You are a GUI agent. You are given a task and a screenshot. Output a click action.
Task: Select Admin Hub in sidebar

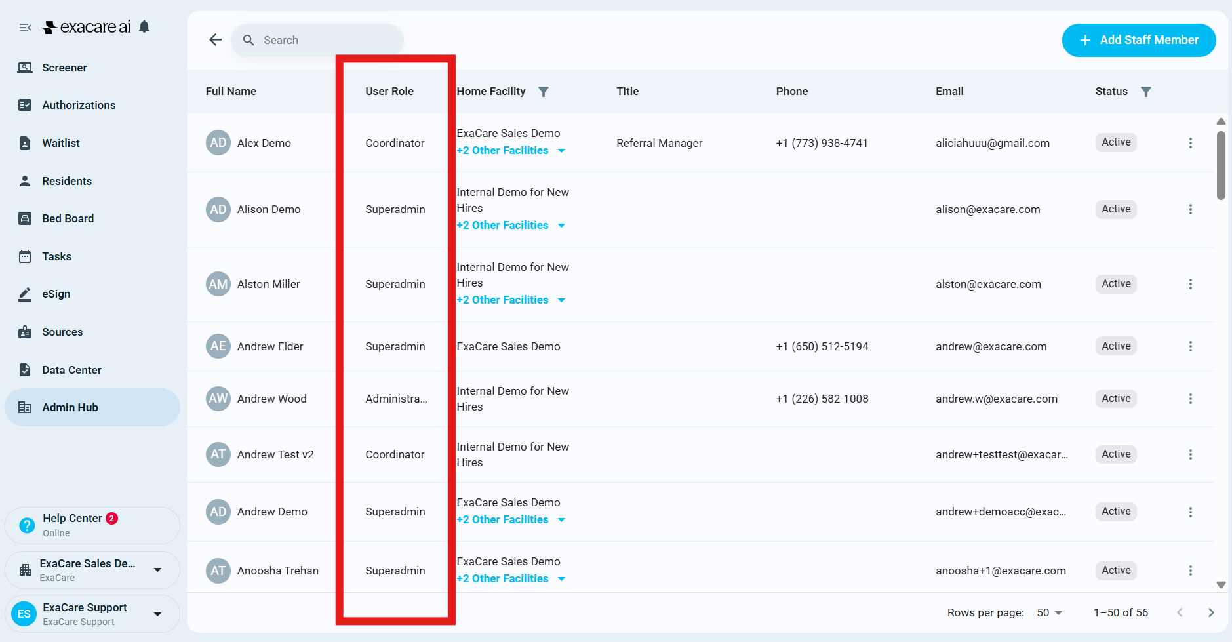[92, 407]
